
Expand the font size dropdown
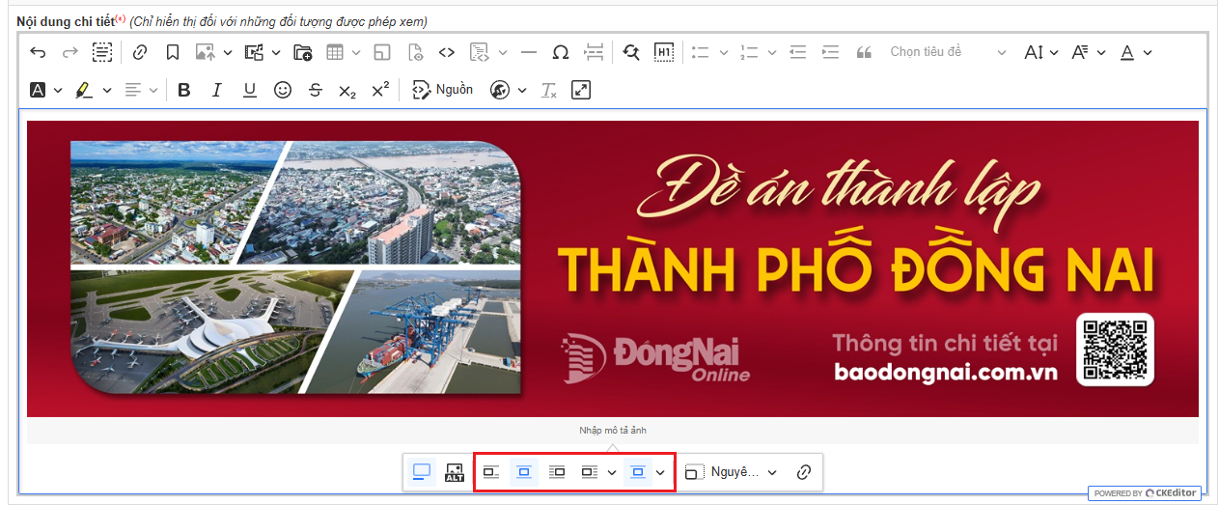coord(1040,52)
